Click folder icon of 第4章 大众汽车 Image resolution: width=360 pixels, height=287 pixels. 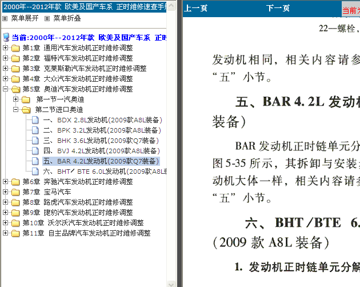click(15, 79)
